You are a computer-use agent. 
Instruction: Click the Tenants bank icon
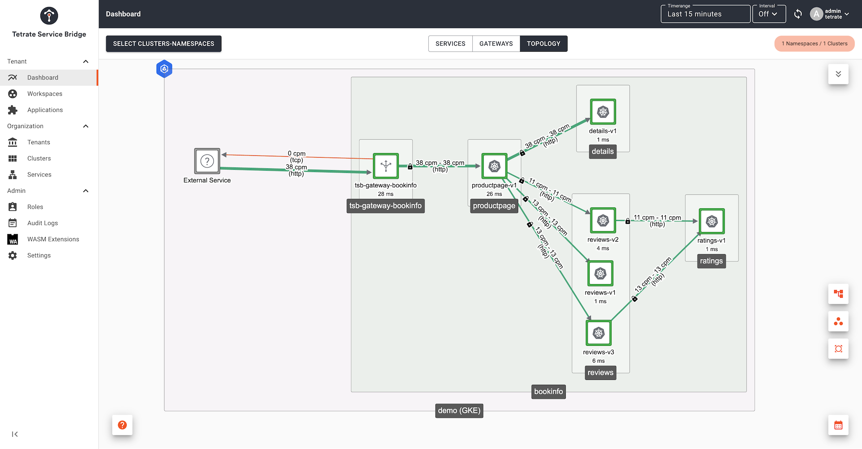click(13, 142)
